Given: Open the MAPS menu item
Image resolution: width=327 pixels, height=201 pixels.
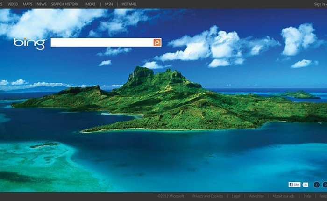Looking at the screenshot, I should (x=28, y=4).
